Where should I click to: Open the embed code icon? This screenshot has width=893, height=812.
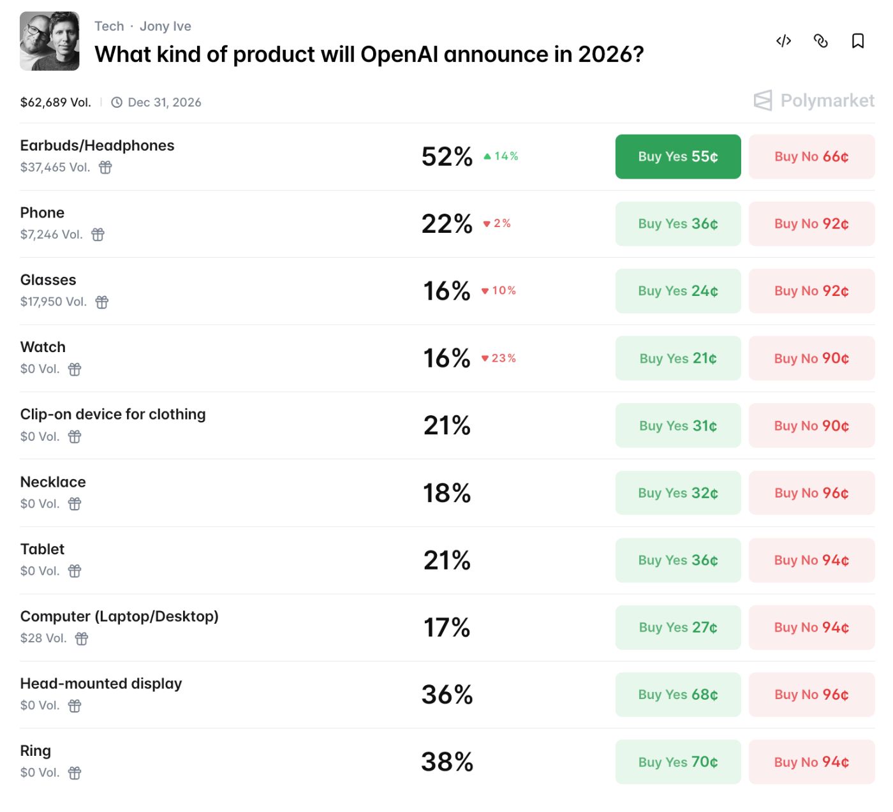(x=783, y=41)
